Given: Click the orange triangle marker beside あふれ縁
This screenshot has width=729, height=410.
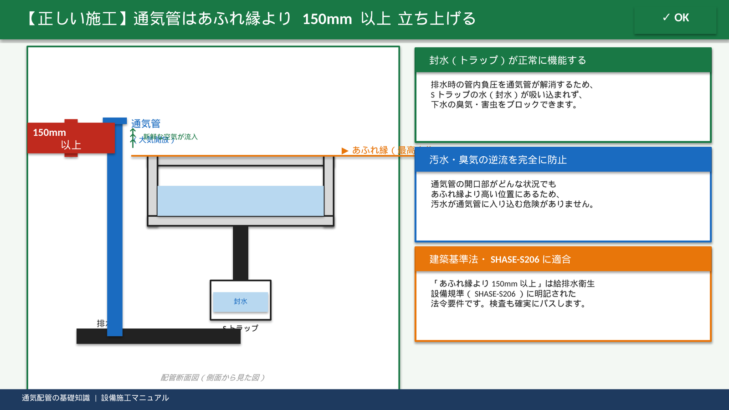Looking at the screenshot, I should (x=345, y=151).
